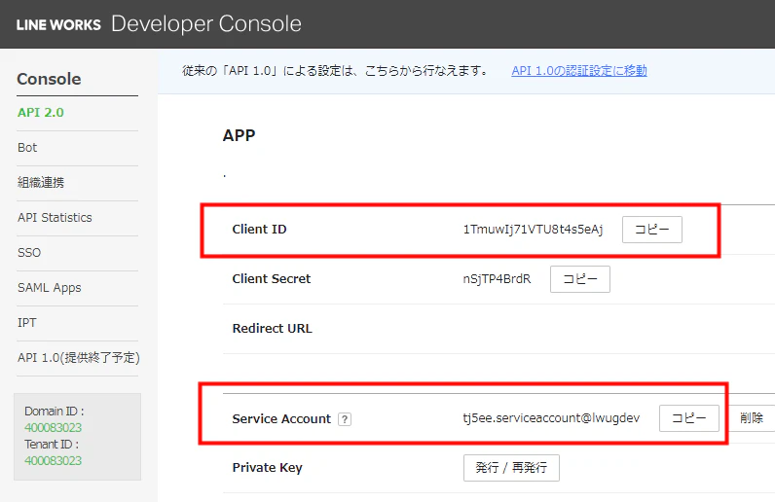This screenshot has height=502, width=775.
Task: Select the SSO sidebar entry
Action: (29, 253)
